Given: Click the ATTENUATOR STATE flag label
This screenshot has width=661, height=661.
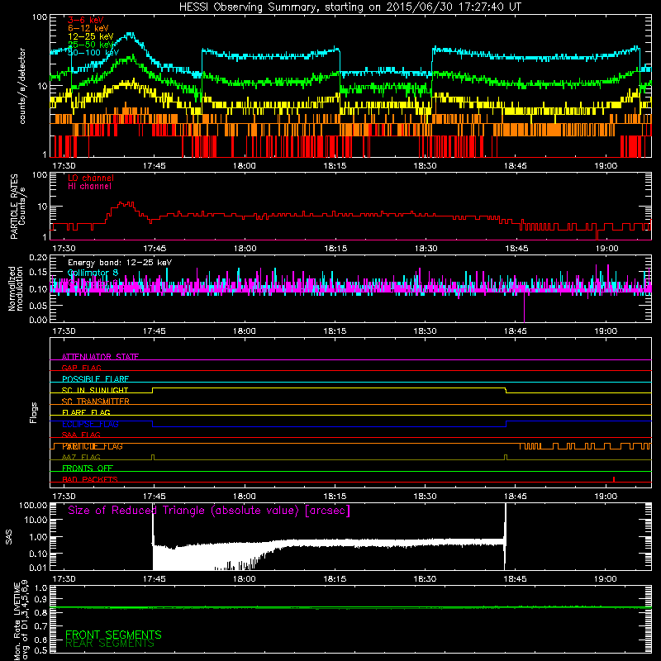Looking at the screenshot, I should point(100,357).
